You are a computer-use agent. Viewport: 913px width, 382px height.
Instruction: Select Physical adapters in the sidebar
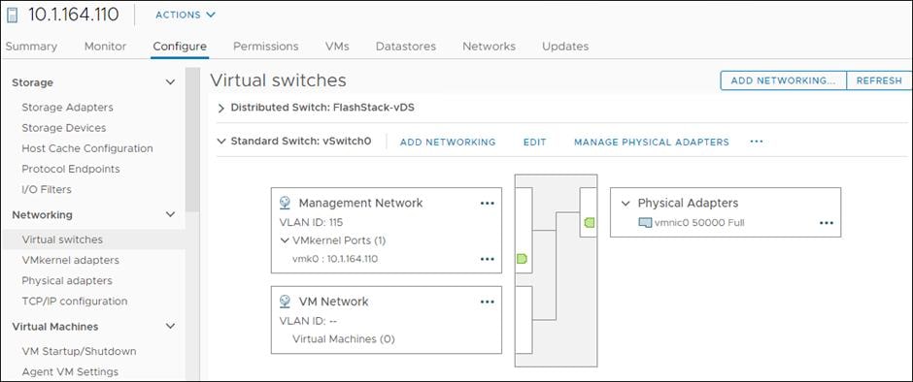point(67,281)
